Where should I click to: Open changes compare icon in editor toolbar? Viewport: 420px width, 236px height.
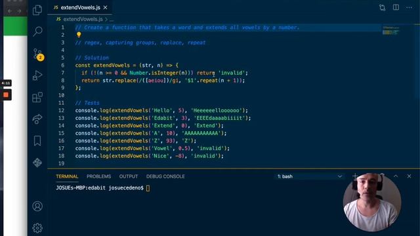(382, 7)
